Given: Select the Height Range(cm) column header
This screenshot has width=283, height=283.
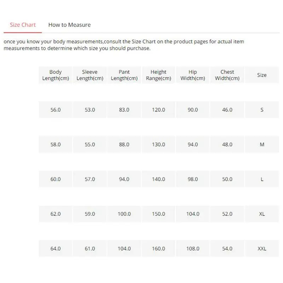Looking at the screenshot, I should click(x=158, y=75).
